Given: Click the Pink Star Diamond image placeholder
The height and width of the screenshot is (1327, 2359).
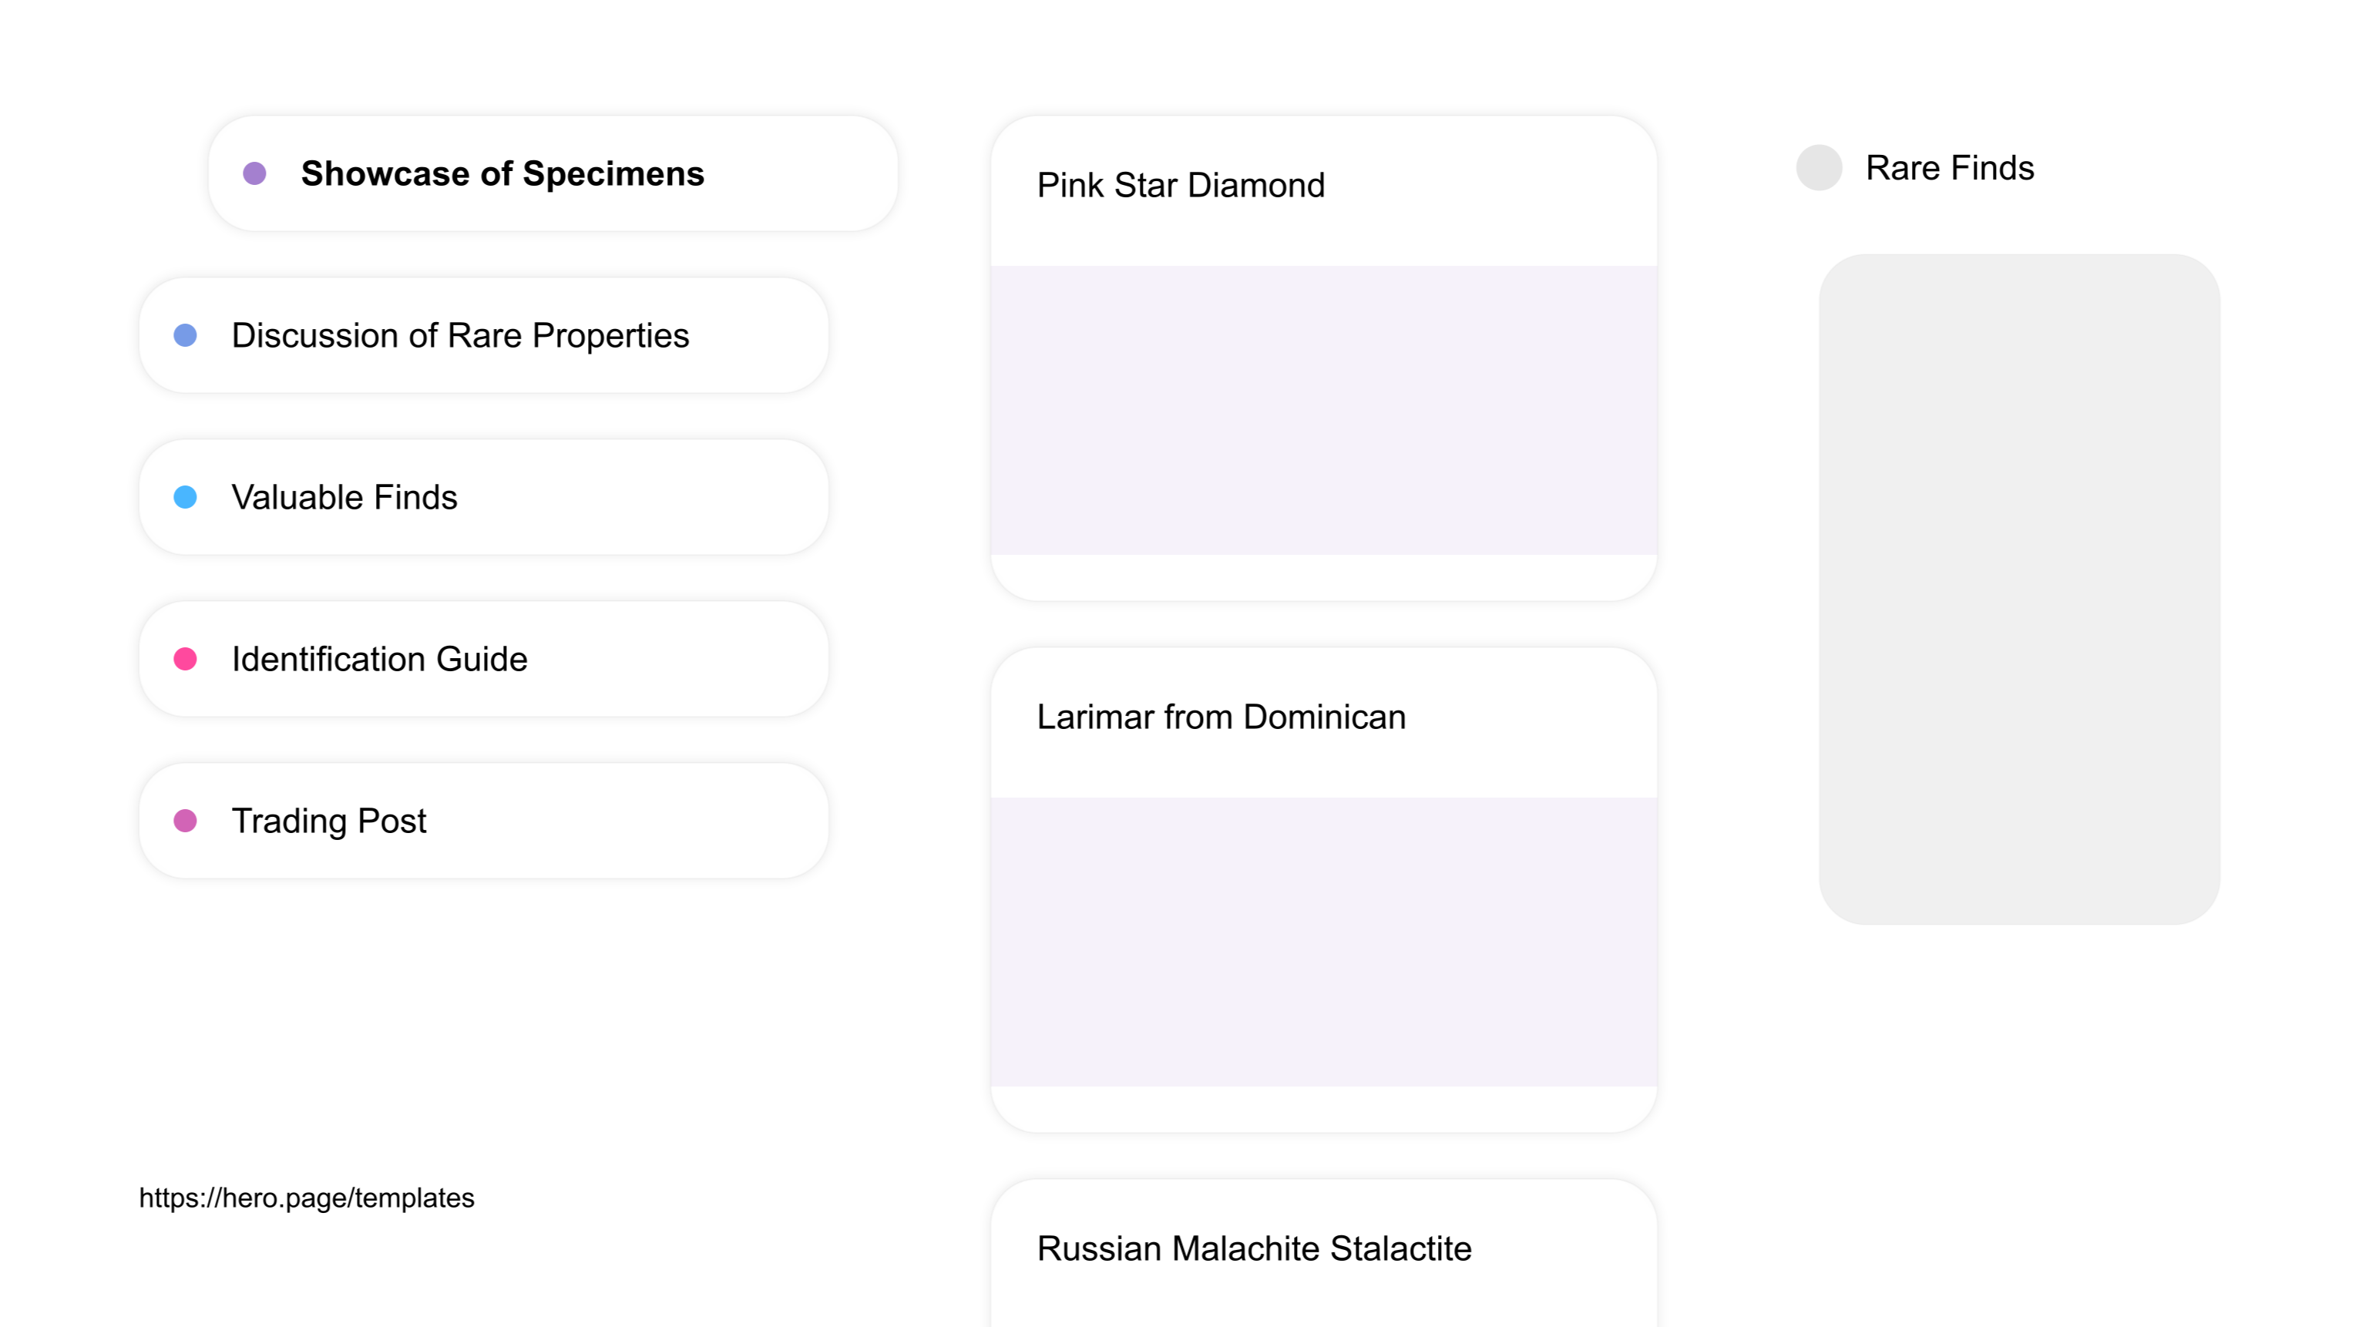Looking at the screenshot, I should click(1323, 409).
